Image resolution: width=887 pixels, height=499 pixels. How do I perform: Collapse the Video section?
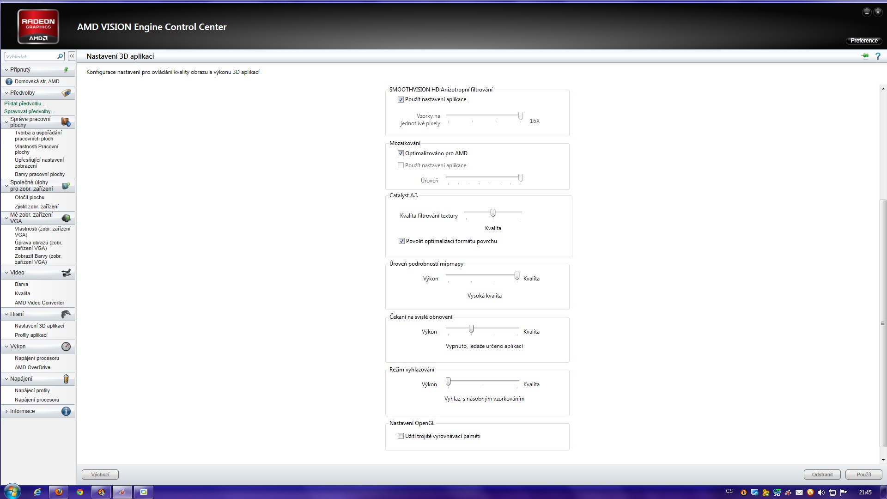(6, 273)
